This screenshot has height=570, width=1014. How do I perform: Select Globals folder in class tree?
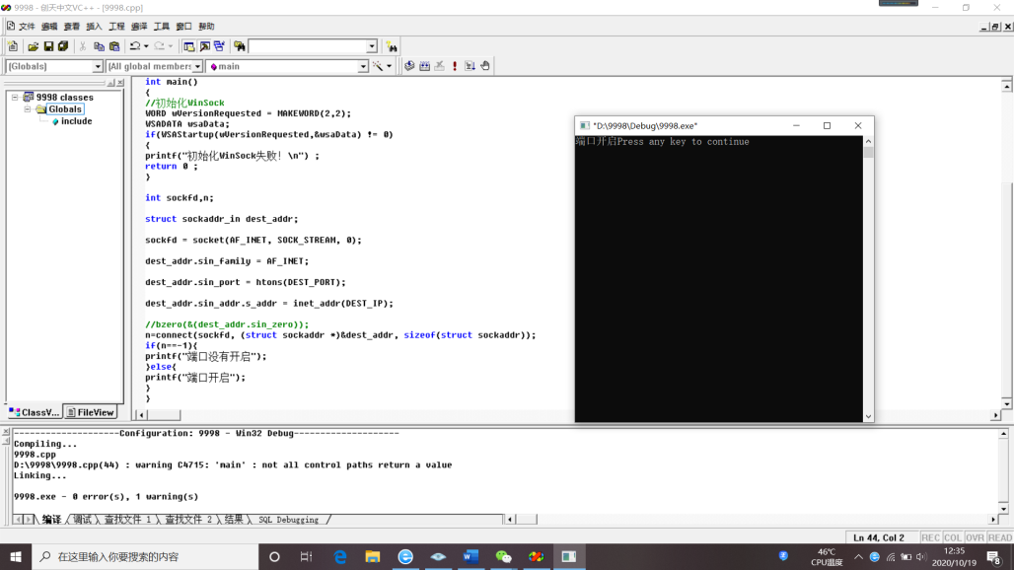[65, 109]
